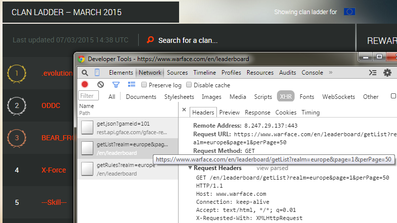Image resolution: width=397 pixels, height=223 pixels.
Task: Tick the checkbox right of Other filter
Action: 393,96
